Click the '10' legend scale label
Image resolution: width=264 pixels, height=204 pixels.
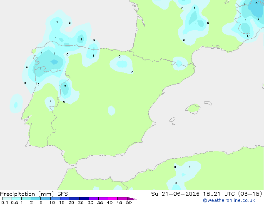tap(52, 202)
